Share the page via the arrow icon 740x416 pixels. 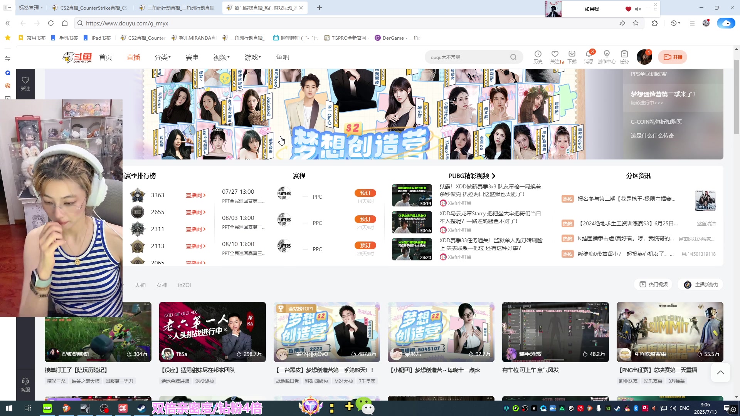click(x=622, y=23)
